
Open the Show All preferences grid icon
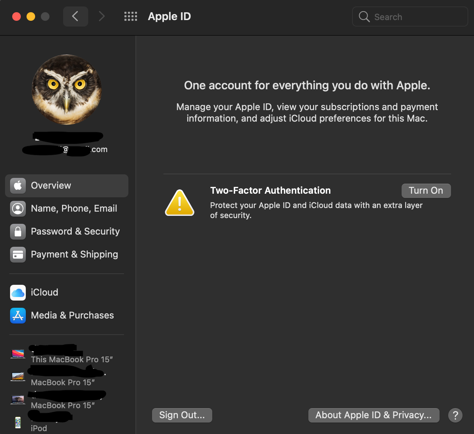(131, 16)
